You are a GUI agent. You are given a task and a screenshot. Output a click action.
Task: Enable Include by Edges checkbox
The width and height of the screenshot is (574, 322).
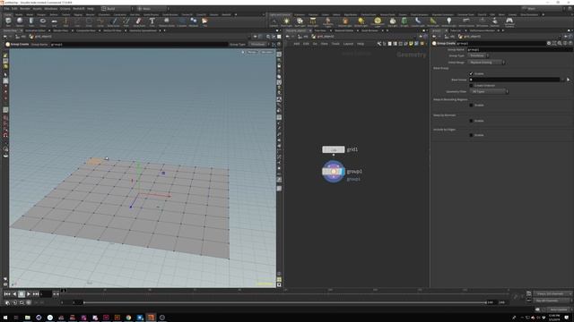tap(471, 135)
